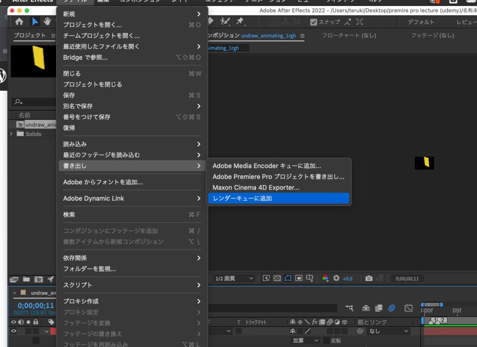Open the channel color management icon
Image resolution: width=477 pixels, height=347 pixels.
(325, 279)
